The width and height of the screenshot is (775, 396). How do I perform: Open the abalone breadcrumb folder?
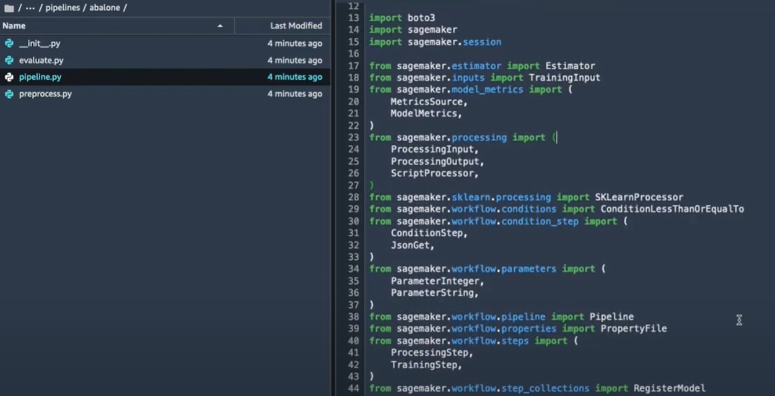pyautogui.click(x=105, y=8)
